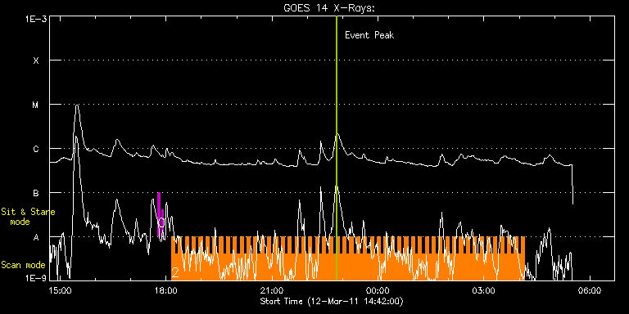The width and height of the screenshot is (629, 314).
Task: Click the 06:00 time axis label
Action: (x=590, y=289)
